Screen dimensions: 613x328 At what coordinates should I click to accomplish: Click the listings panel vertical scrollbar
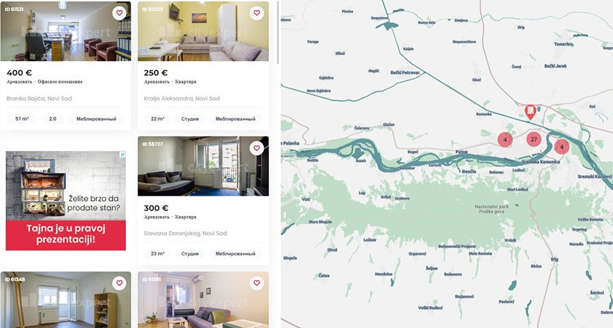click(x=278, y=33)
